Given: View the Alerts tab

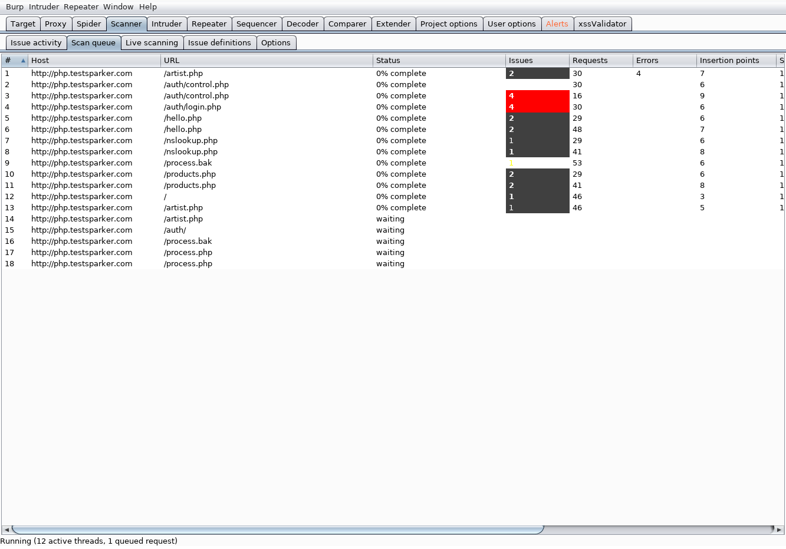Looking at the screenshot, I should pos(557,24).
